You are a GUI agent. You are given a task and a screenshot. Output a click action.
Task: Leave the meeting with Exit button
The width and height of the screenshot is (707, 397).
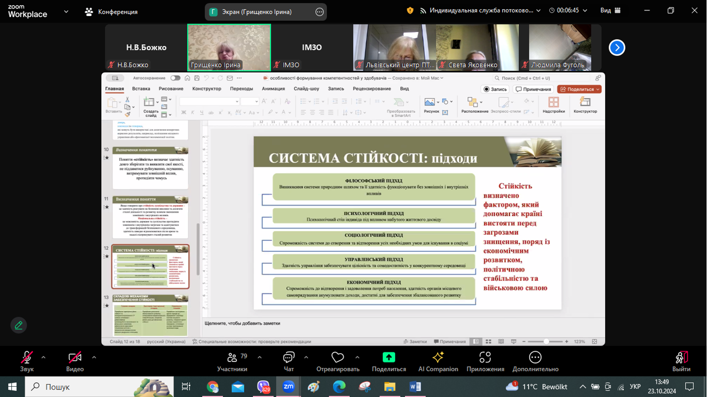pyautogui.click(x=681, y=361)
